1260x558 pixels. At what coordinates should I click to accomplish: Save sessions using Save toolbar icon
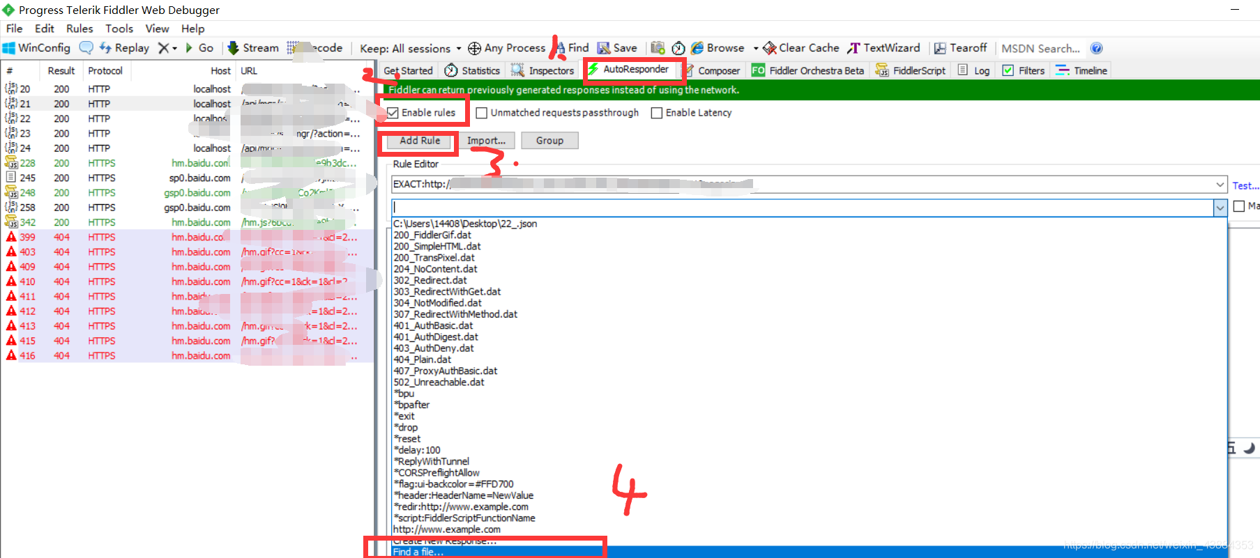(617, 48)
